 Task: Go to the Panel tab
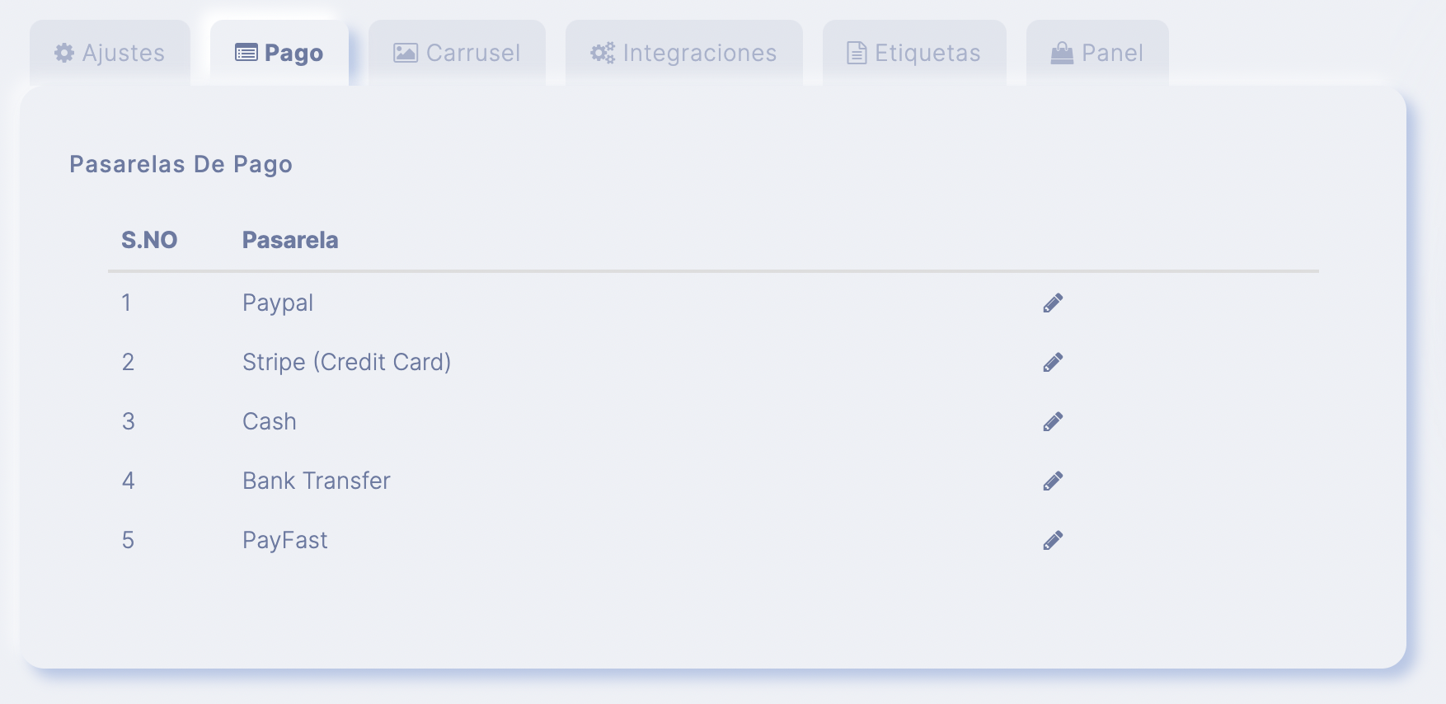pyautogui.click(x=1097, y=53)
